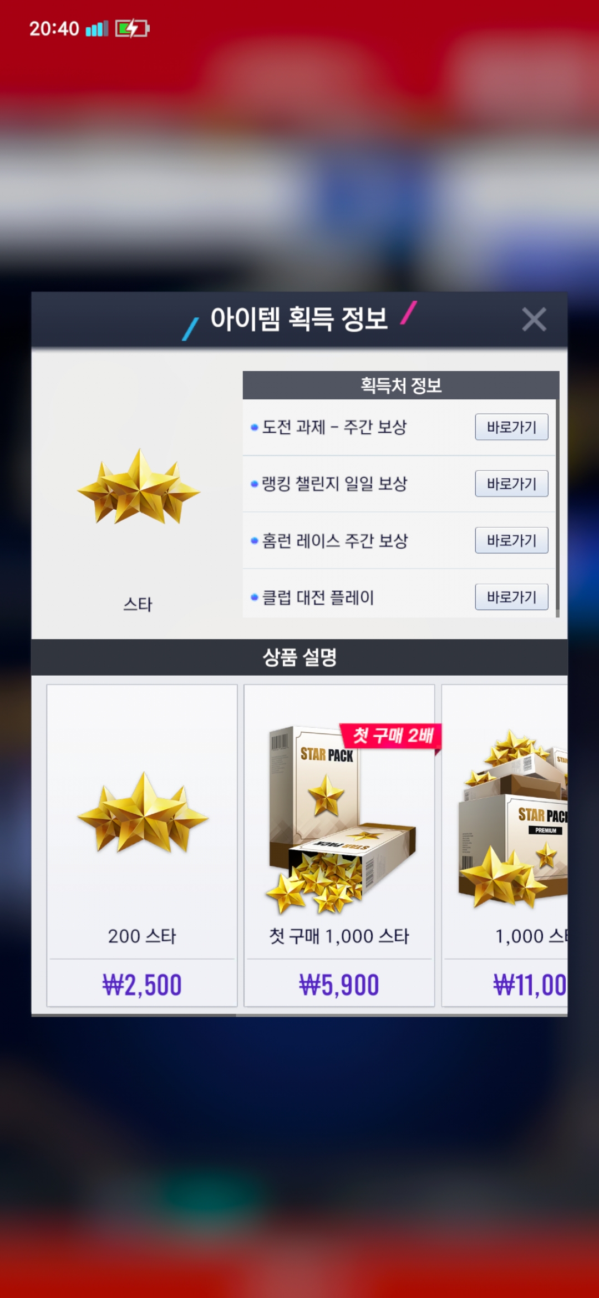
Task: Tap 바로가기 for 랭킹 챌린지 일일 보상
Action: point(511,484)
